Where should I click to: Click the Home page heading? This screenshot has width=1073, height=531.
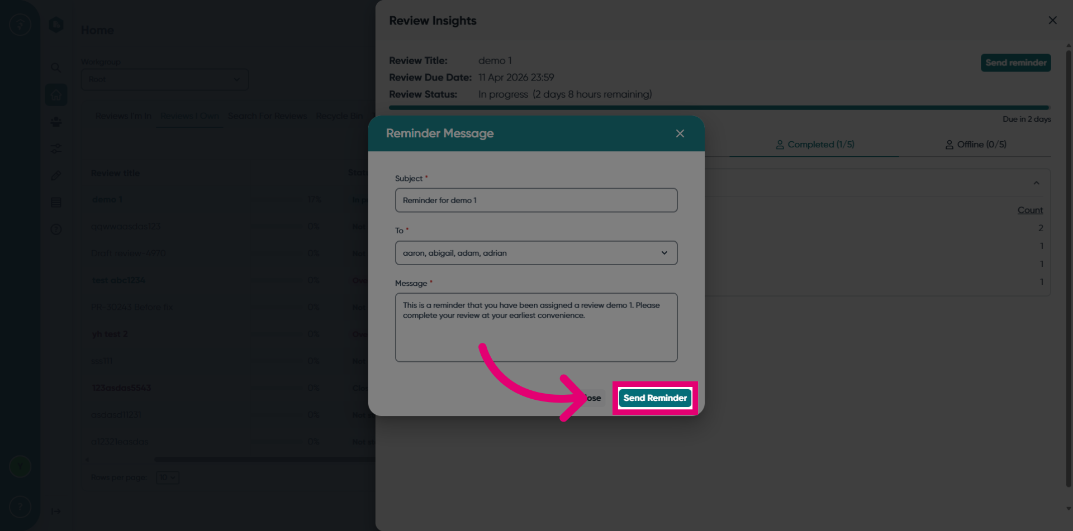pos(97,30)
